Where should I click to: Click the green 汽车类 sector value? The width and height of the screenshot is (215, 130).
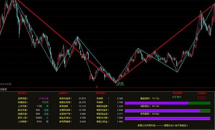click(45, 102)
